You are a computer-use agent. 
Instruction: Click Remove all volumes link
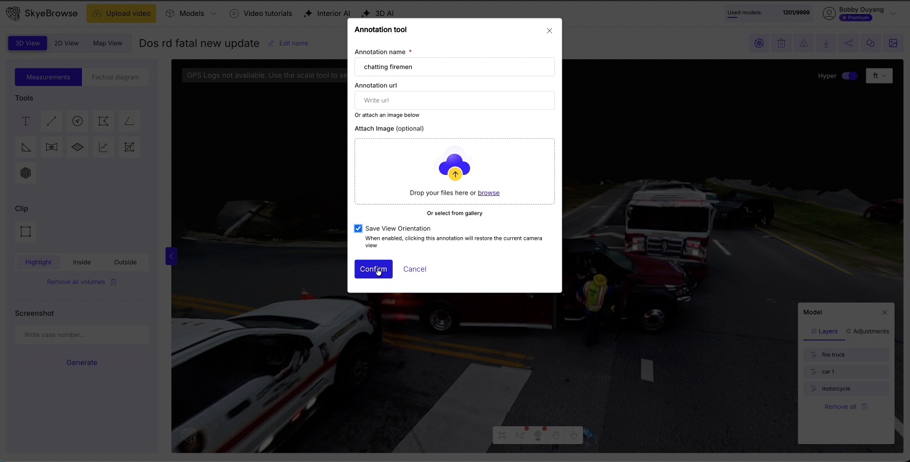76,282
